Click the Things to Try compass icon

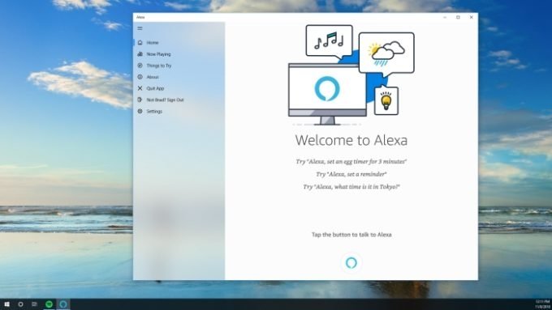pos(140,66)
